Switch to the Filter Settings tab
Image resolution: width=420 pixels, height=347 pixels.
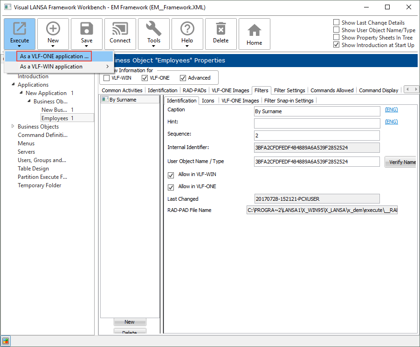pos(289,90)
